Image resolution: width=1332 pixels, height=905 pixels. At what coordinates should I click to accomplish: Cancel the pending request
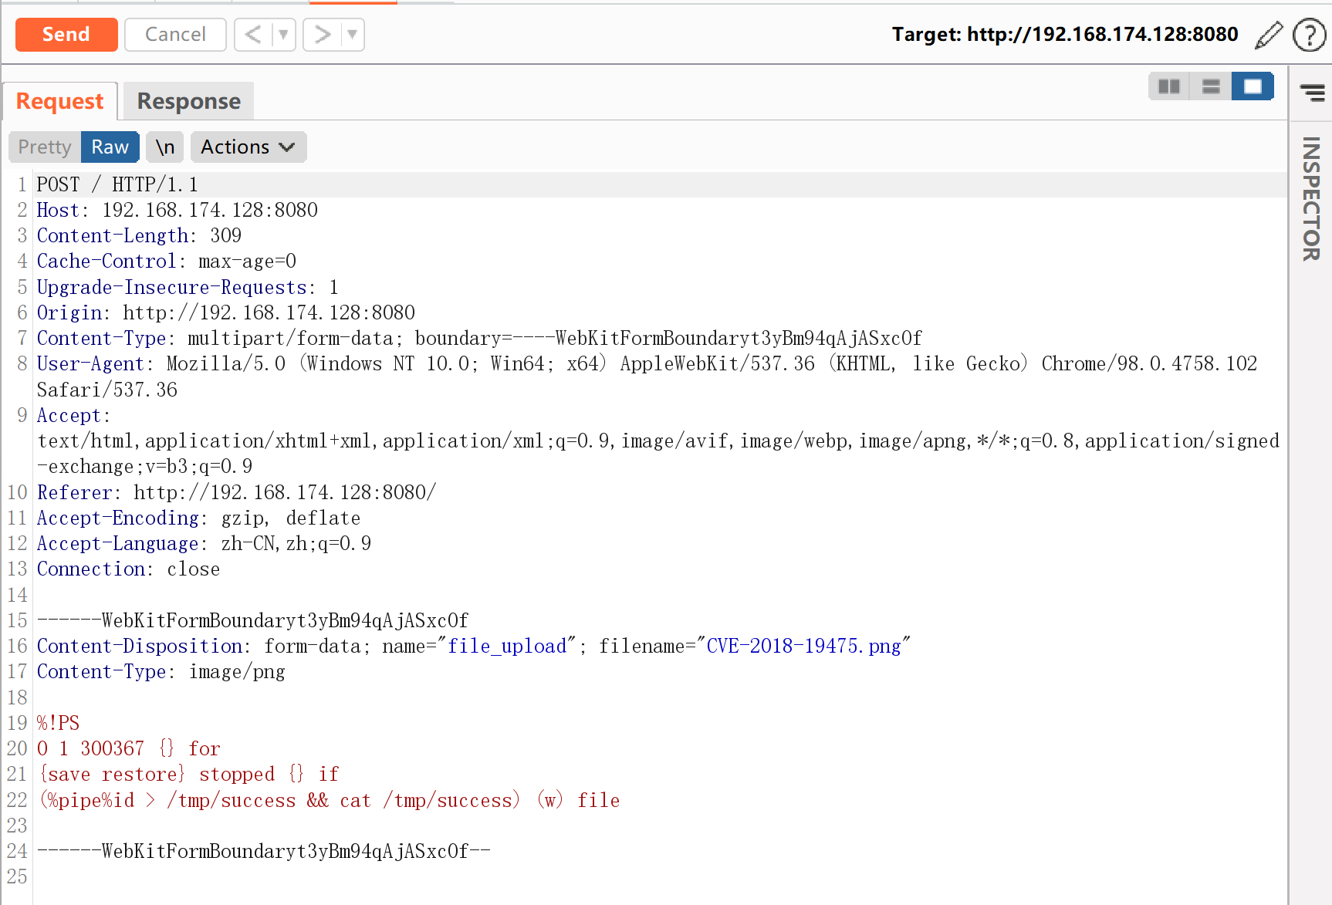(175, 34)
